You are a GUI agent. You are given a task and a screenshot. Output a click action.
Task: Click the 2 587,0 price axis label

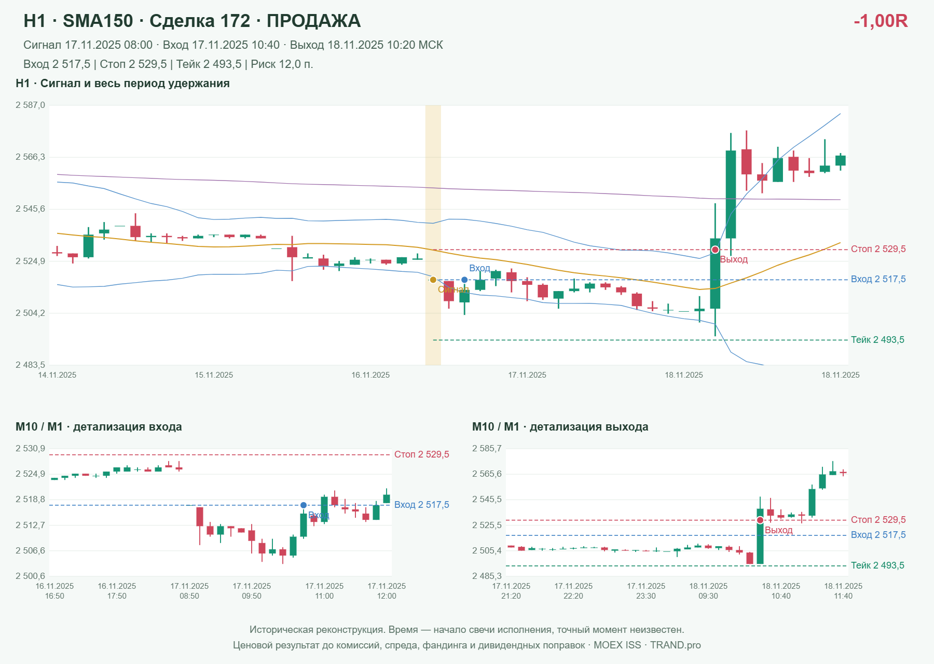click(30, 105)
